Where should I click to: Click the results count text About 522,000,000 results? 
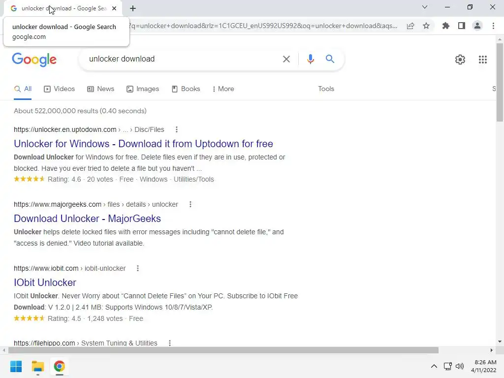point(80,111)
